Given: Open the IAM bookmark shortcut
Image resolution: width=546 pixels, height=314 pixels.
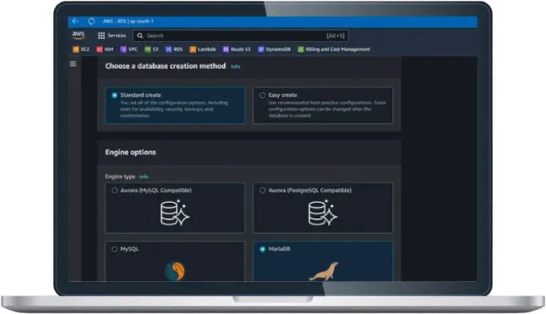Looking at the screenshot, I should [105, 49].
